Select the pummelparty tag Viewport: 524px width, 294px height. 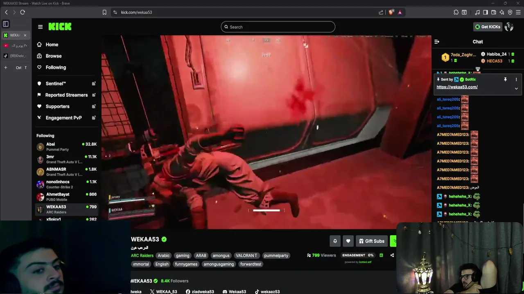point(276,256)
